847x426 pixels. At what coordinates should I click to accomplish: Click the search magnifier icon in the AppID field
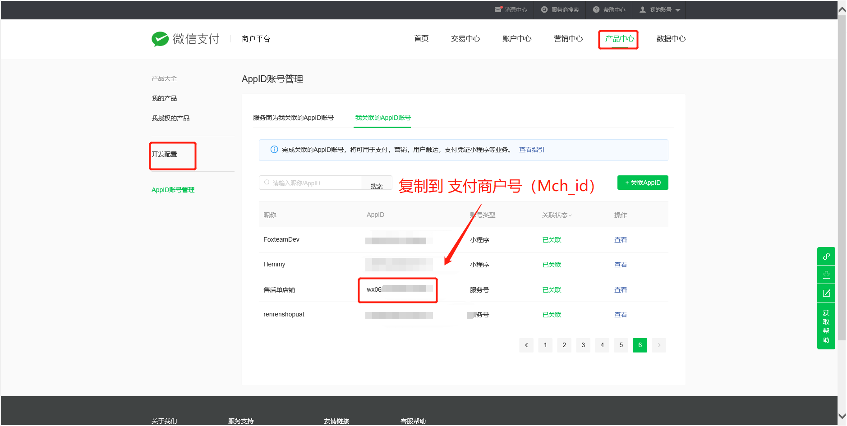click(267, 183)
